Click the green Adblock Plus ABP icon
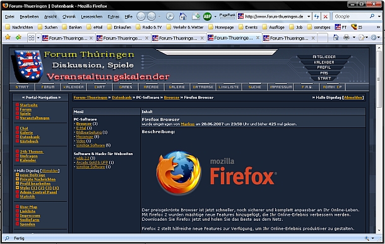 207,16
